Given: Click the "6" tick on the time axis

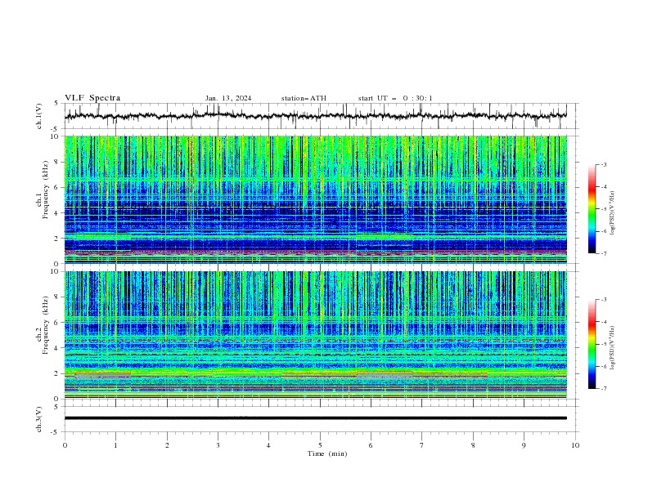Looking at the screenshot, I should tap(371, 445).
